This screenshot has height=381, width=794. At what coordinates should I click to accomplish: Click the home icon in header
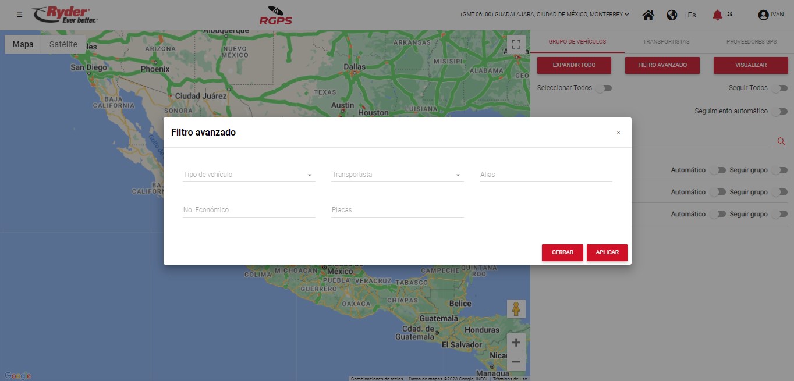tap(648, 15)
